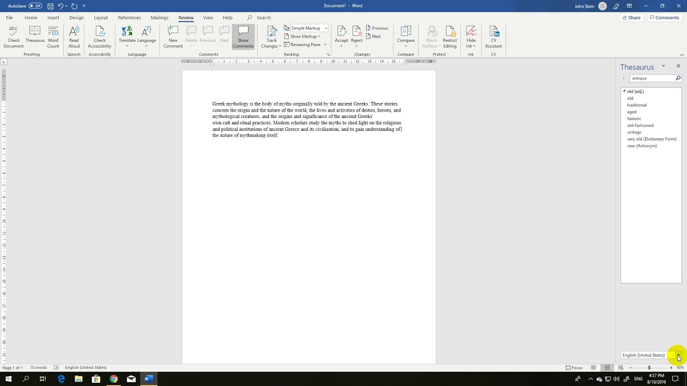
Task: Open Word Count dialog
Action: click(x=53, y=37)
